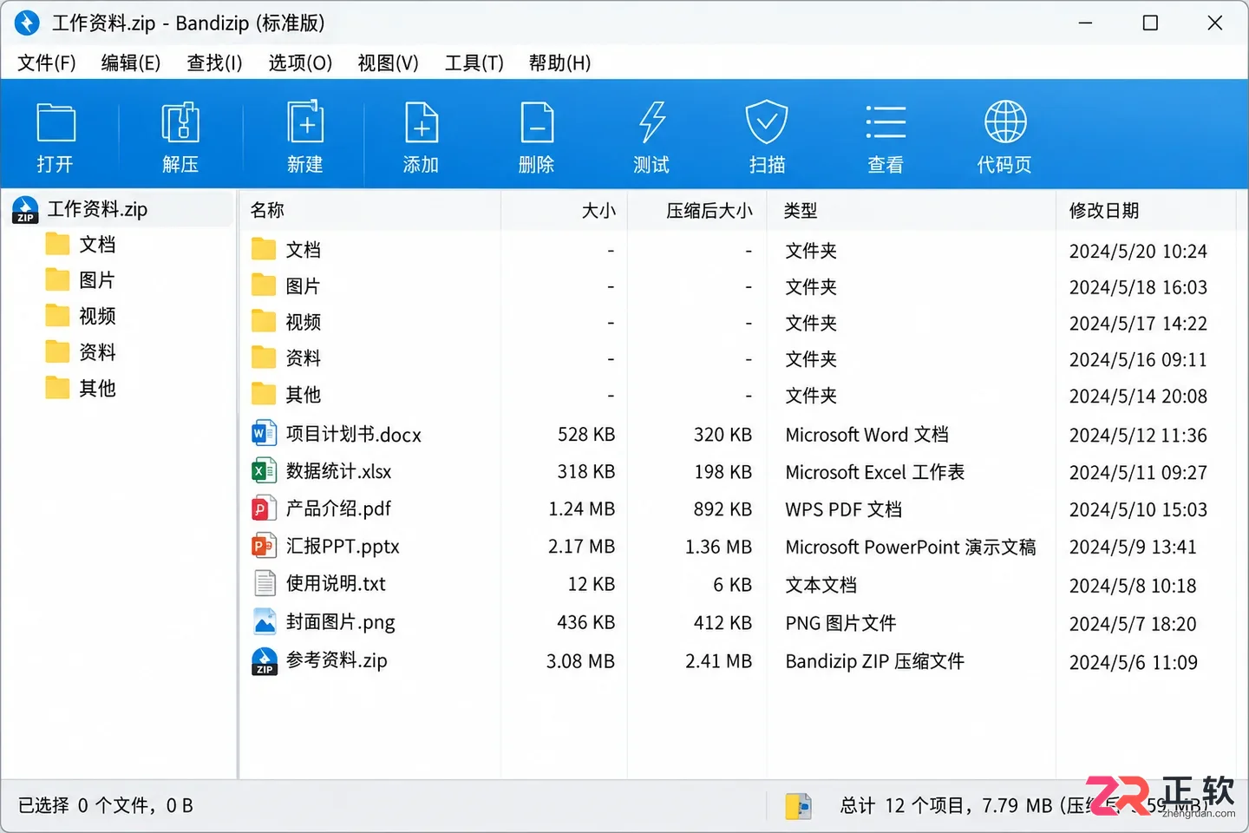Select the file name 使用说明.txt

point(336,584)
